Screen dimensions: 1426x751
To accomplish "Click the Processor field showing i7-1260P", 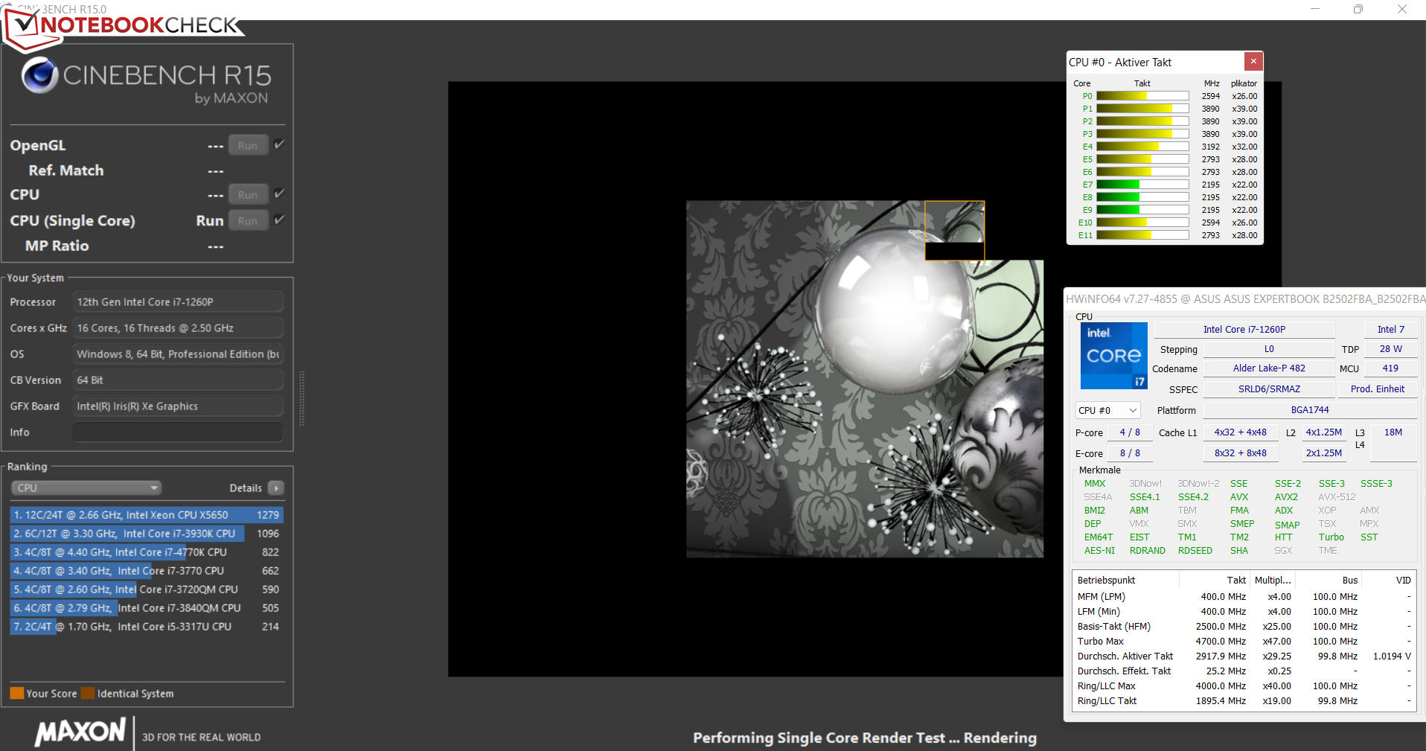I will click(178, 302).
